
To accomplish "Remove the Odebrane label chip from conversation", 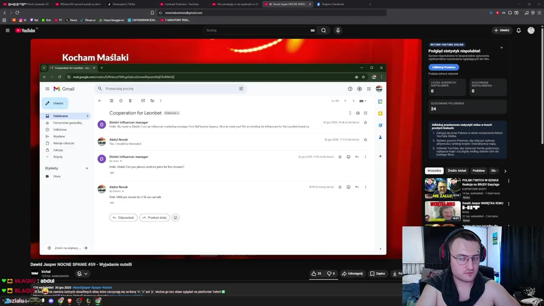I will [178, 113].
